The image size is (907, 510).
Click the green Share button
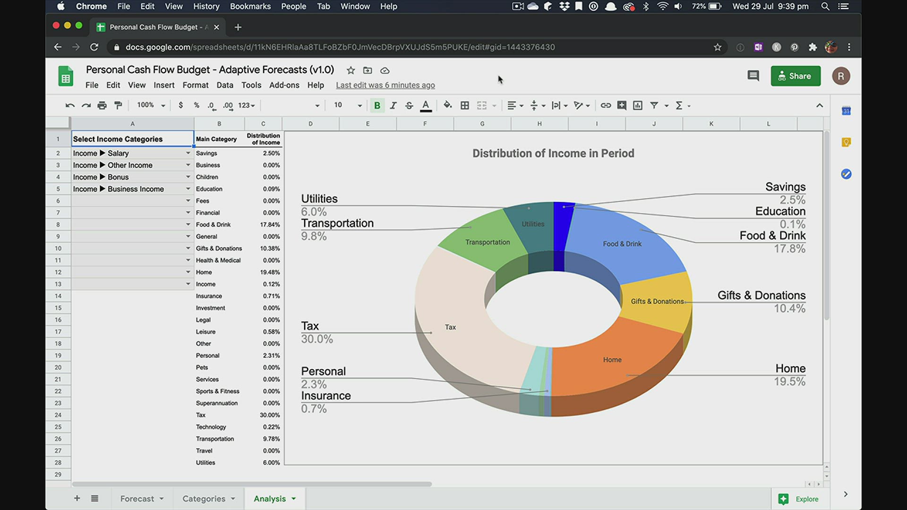click(x=796, y=76)
